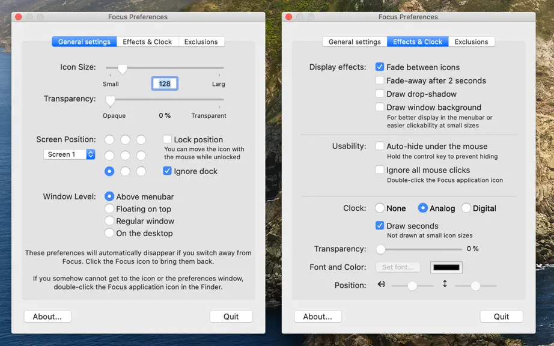Select the Digital clock option
Screen dimensions: 554x346
(466, 208)
